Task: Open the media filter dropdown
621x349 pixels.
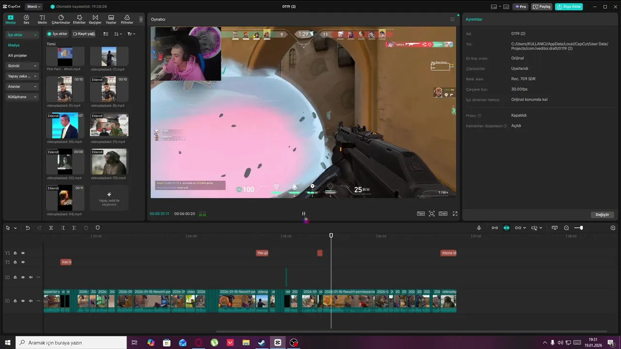Action: 131,34
